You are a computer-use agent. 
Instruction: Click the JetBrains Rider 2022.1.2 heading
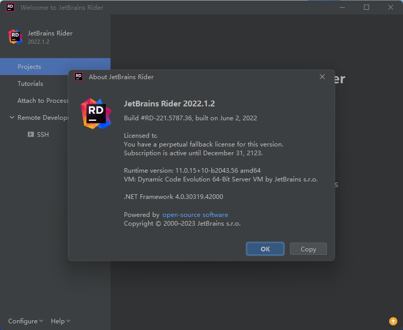pyautogui.click(x=170, y=104)
